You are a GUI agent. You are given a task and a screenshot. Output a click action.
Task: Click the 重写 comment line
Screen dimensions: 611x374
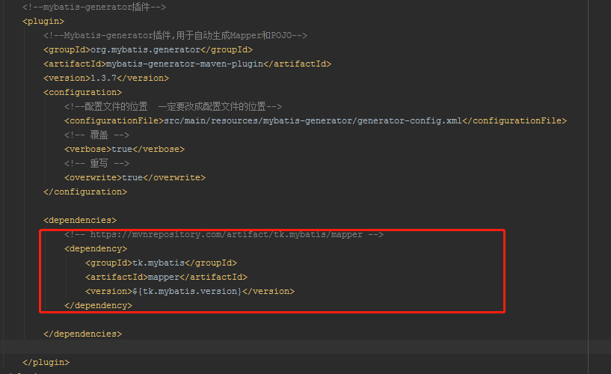(96, 163)
